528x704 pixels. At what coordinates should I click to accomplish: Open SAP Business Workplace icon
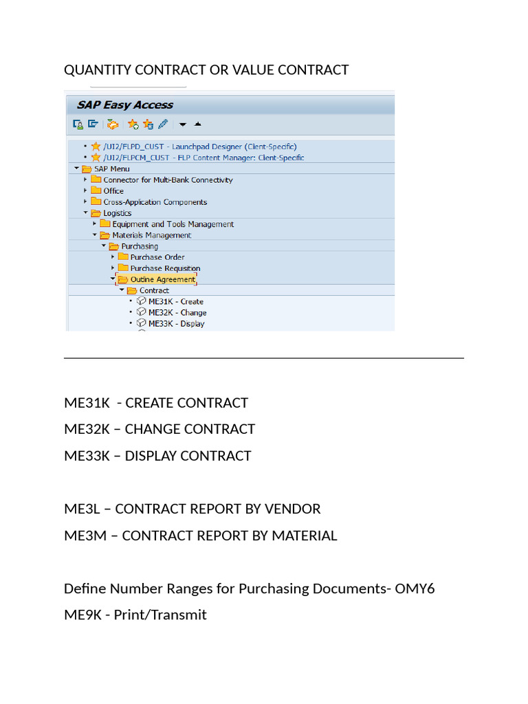113,124
